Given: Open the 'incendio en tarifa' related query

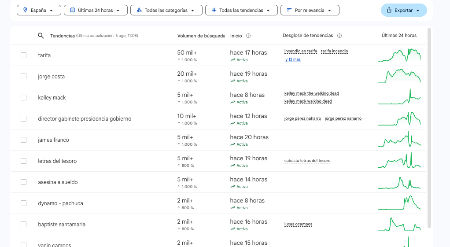Looking at the screenshot, I should click(x=301, y=51).
